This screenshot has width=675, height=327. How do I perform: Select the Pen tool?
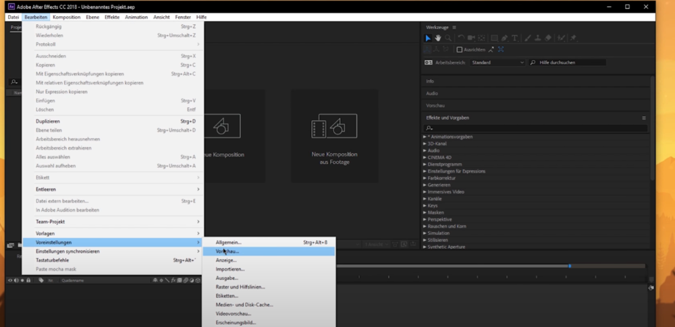505,38
